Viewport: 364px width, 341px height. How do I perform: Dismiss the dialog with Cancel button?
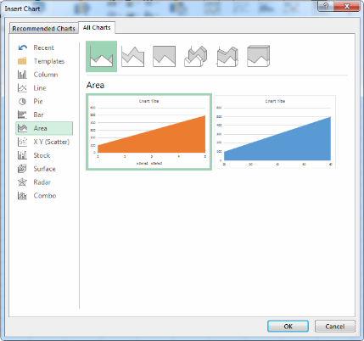pyautogui.click(x=335, y=327)
